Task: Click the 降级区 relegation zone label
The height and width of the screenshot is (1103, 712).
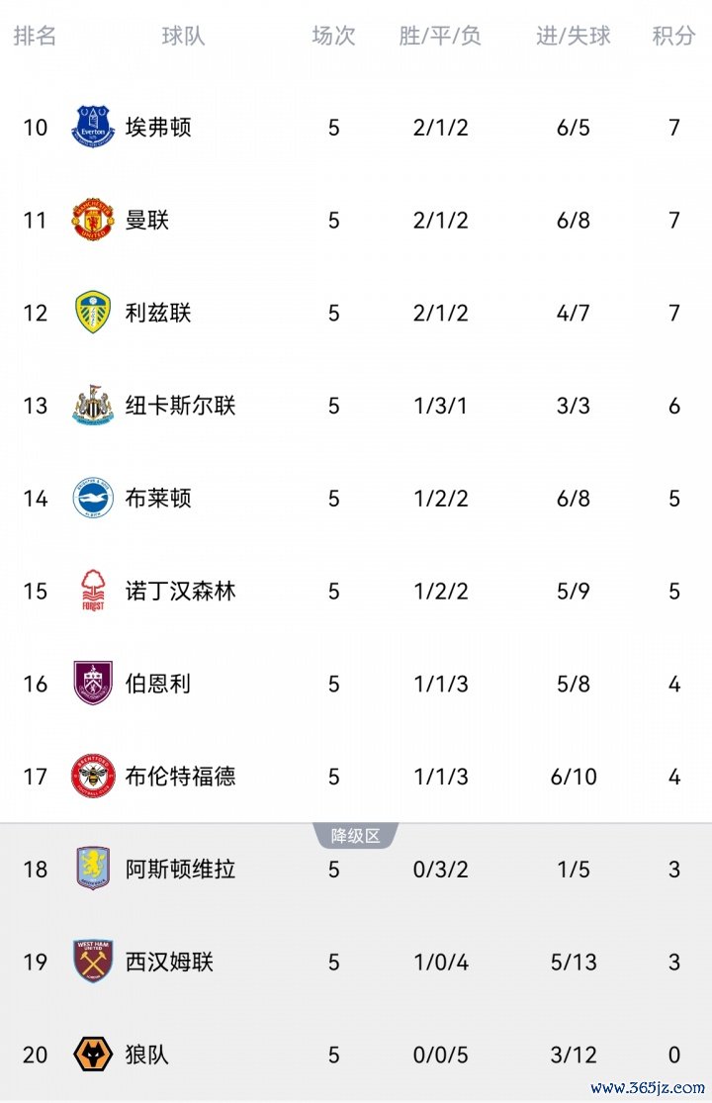Action: click(355, 836)
